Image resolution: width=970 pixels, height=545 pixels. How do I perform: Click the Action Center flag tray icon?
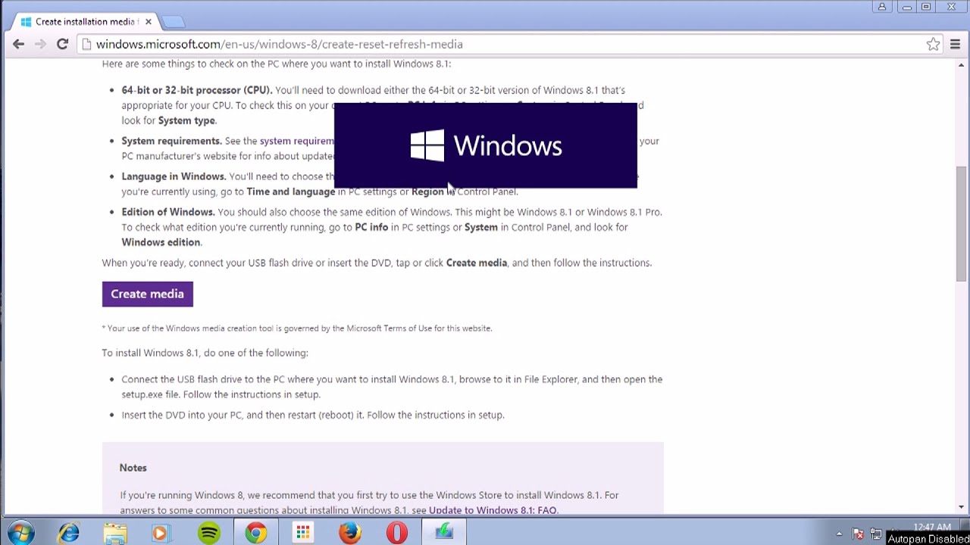coord(858,534)
